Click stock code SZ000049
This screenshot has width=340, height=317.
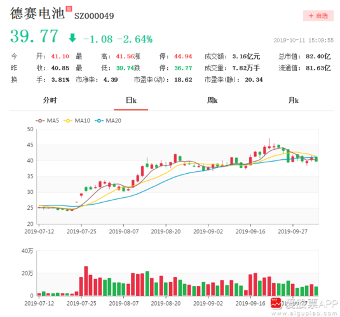click(x=94, y=16)
